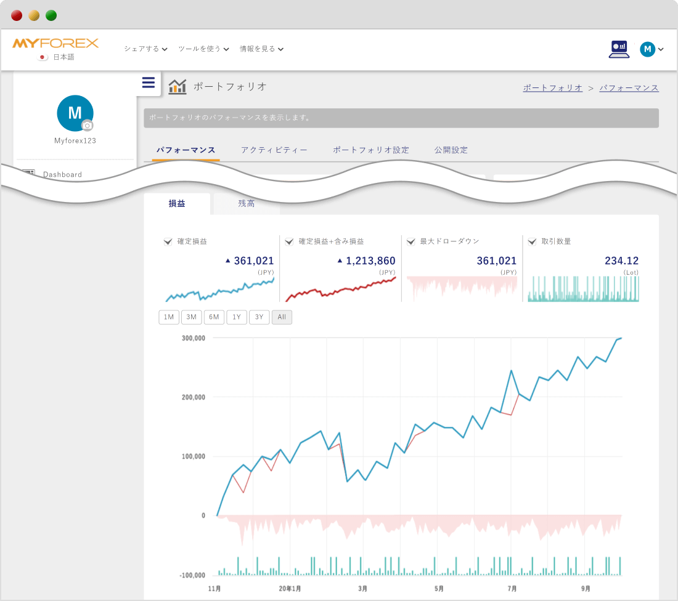The width and height of the screenshot is (678, 601).
Task: Open the dashboard laptop icon in the header
Action: (619, 49)
